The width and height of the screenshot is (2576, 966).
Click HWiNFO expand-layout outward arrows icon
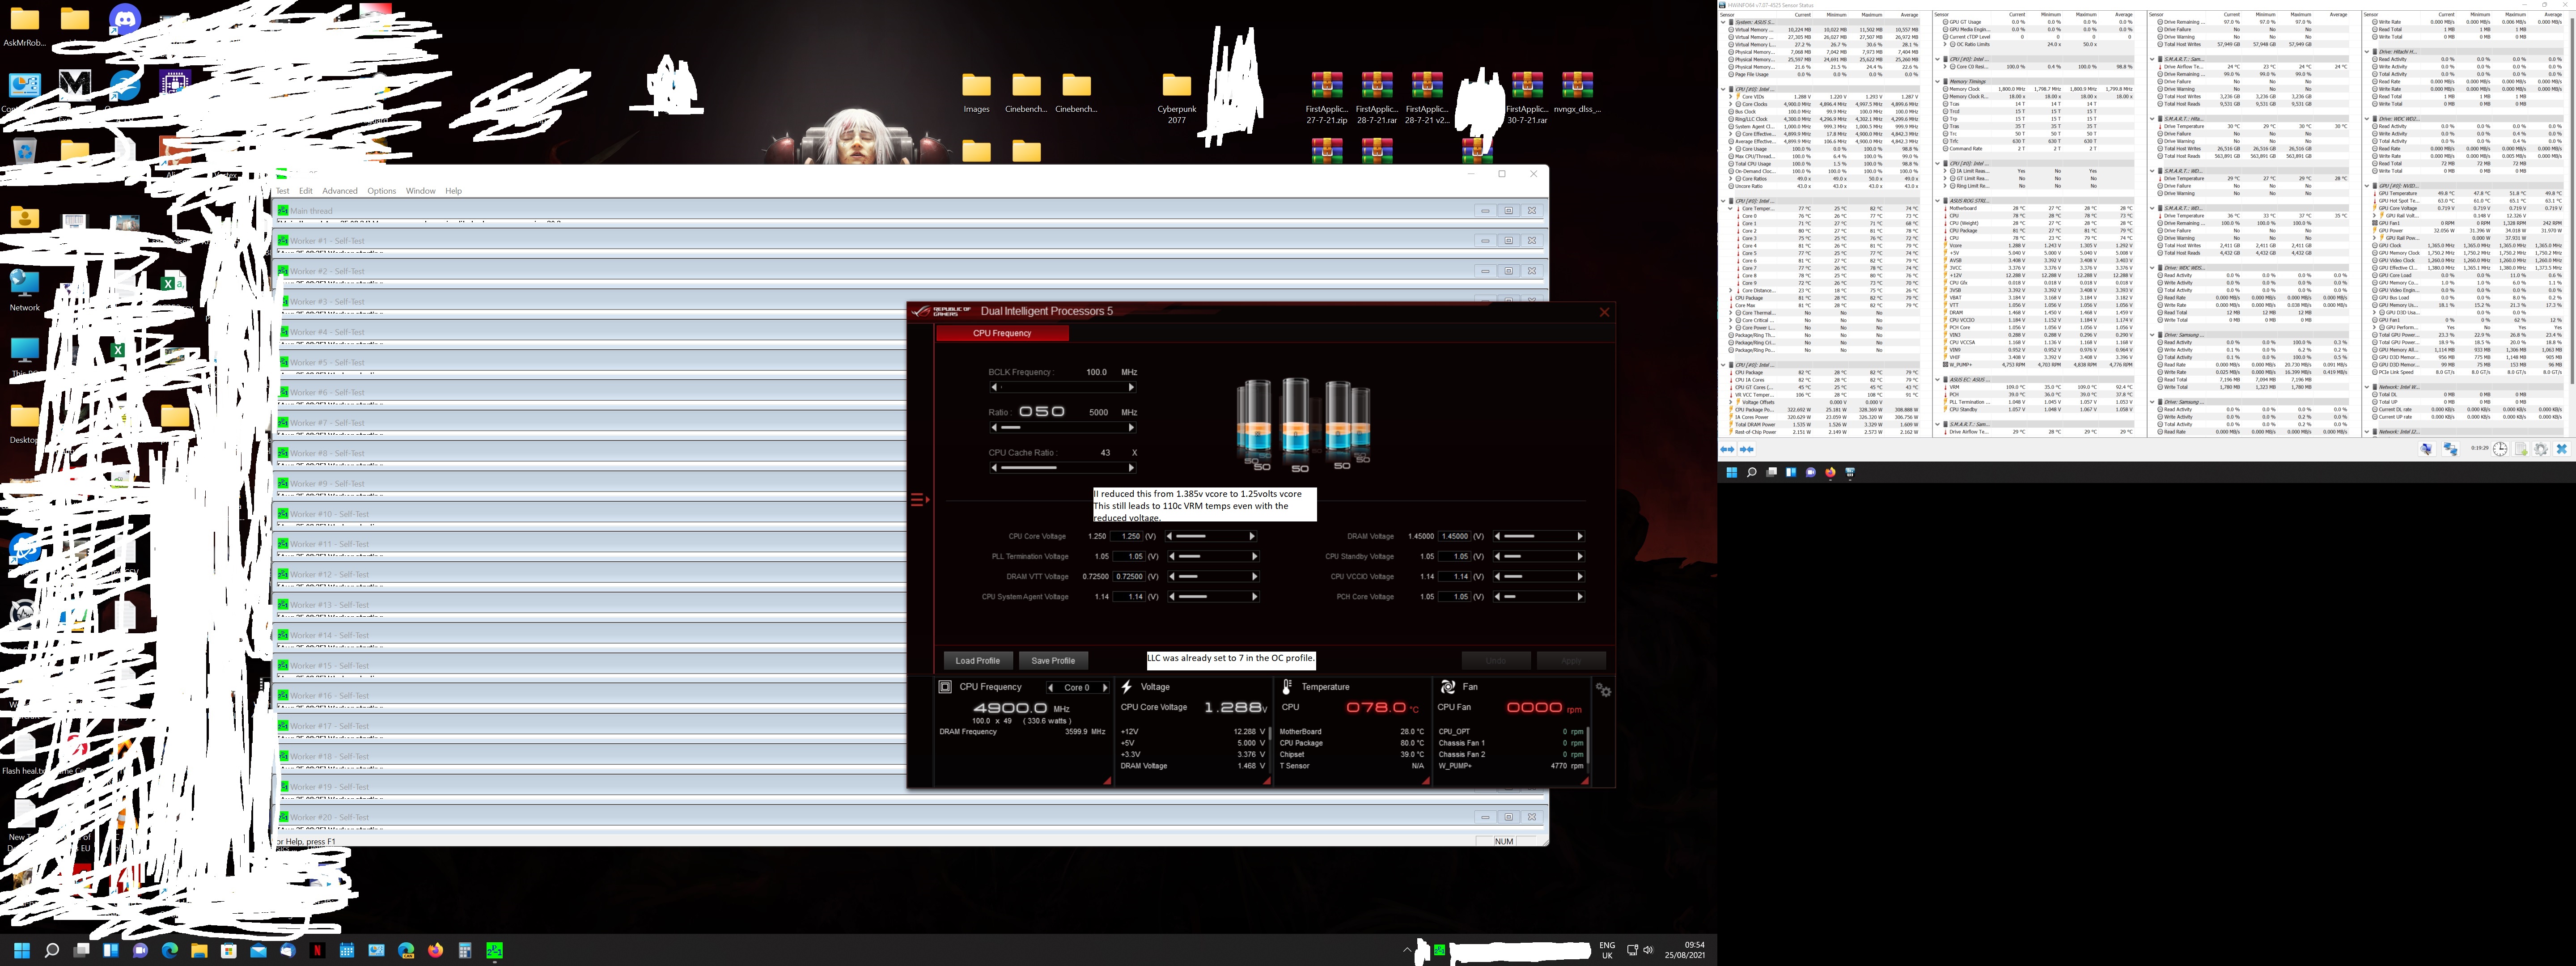(1727, 449)
